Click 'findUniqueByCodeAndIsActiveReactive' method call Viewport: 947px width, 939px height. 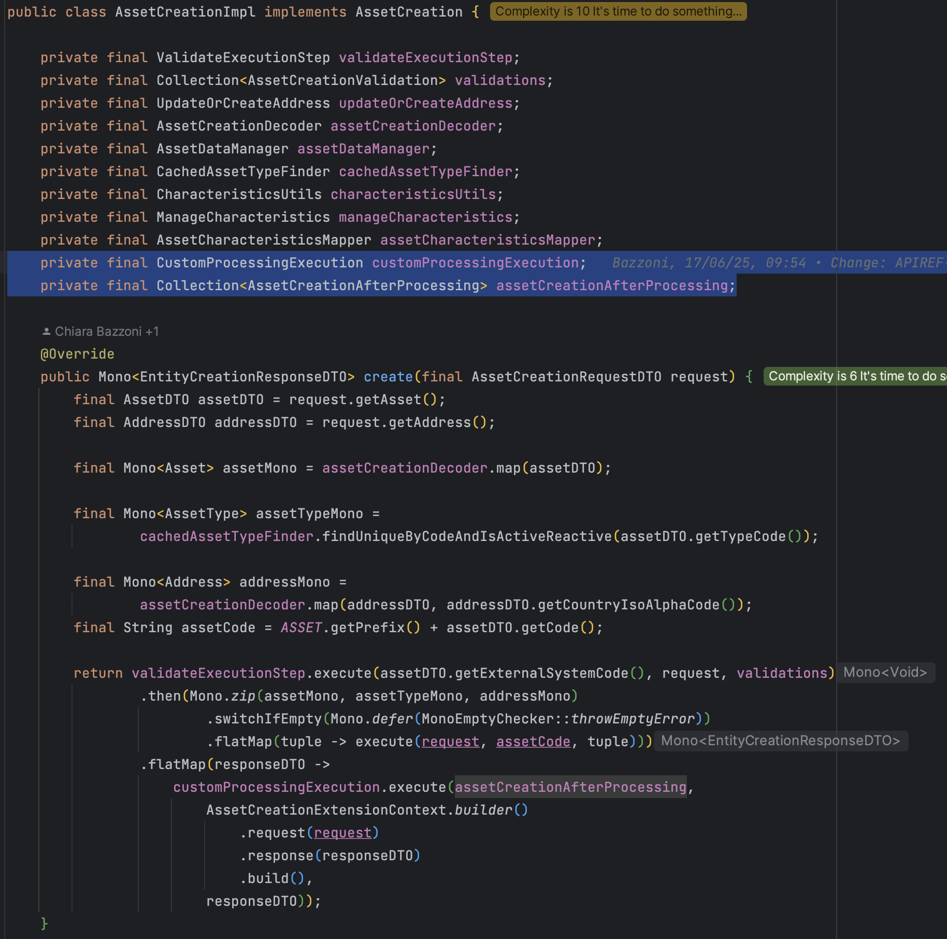point(467,536)
